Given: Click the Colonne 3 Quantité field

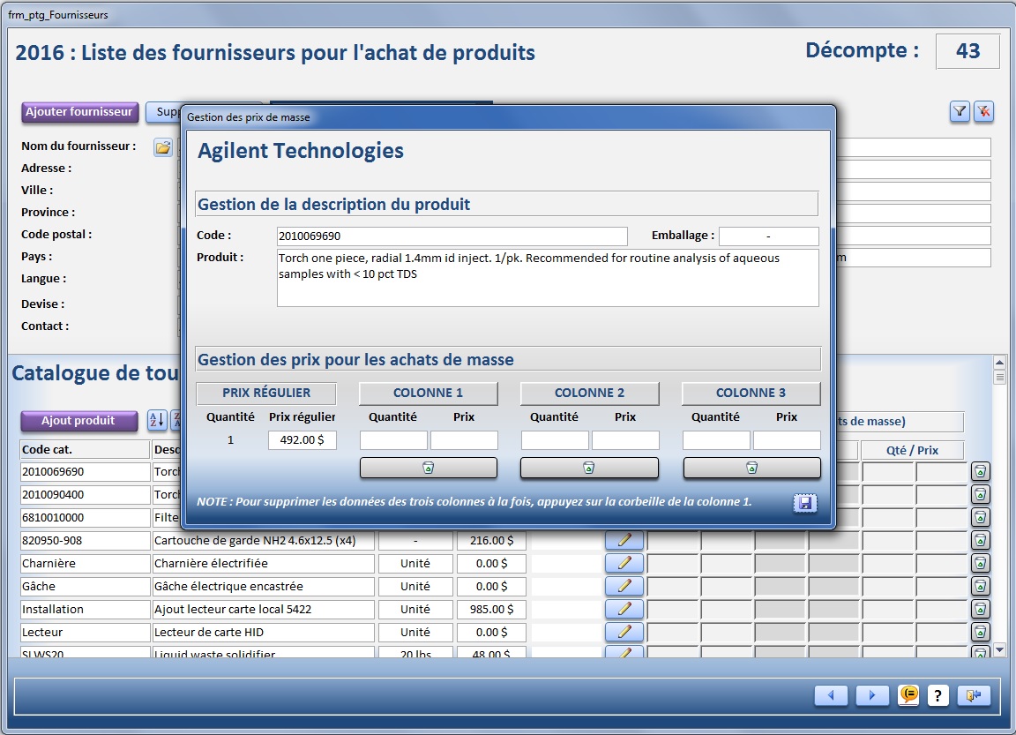Looking at the screenshot, I should point(717,440).
